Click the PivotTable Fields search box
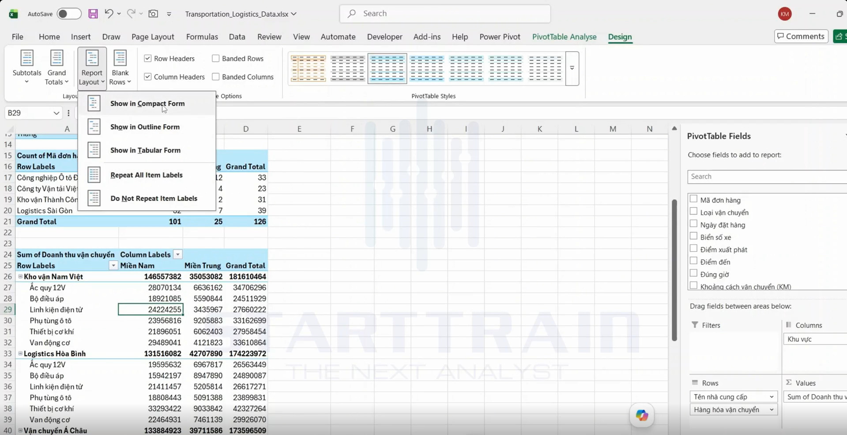 coord(767,176)
